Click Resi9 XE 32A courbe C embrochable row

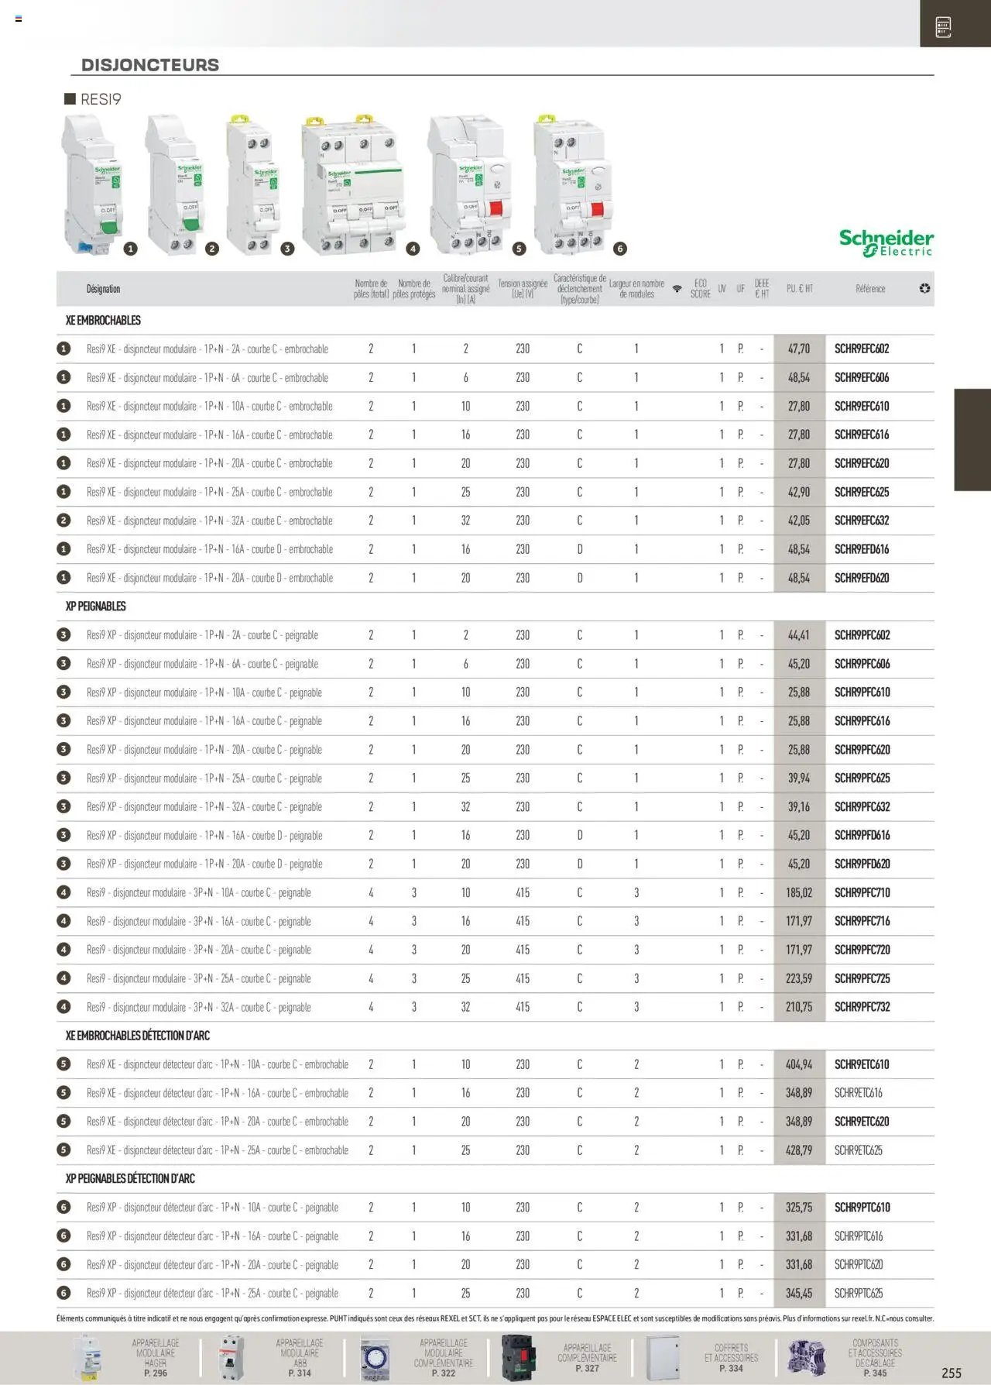click(495, 521)
